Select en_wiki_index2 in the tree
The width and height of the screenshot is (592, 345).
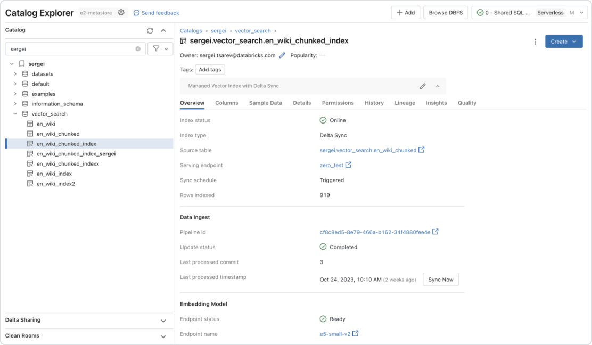click(56, 184)
